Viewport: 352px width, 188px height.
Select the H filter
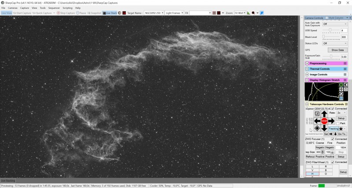click(312, 174)
